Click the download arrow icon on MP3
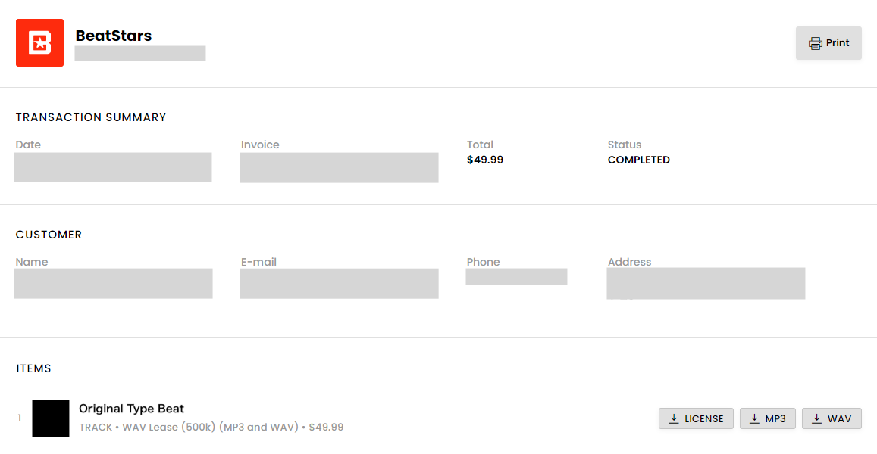The image size is (877, 454). (x=754, y=419)
